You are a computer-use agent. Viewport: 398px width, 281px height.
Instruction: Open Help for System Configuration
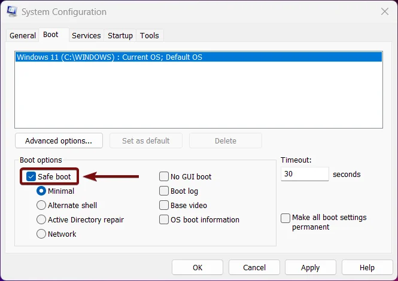pyautogui.click(x=367, y=267)
